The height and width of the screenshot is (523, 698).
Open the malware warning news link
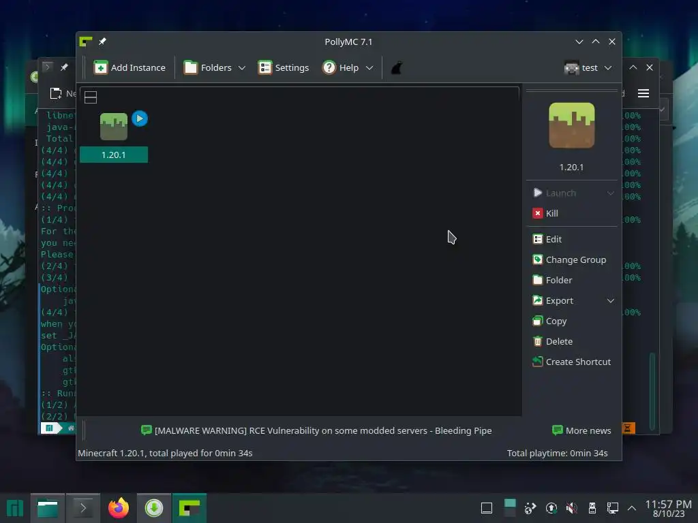click(x=322, y=430)
